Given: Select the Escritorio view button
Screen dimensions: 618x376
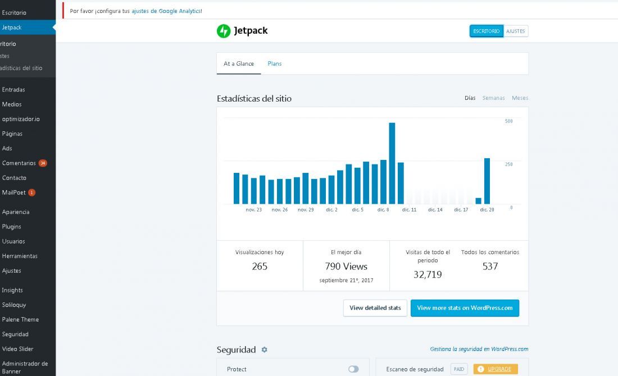Looking at the screenshot, I should pos(487,31).
